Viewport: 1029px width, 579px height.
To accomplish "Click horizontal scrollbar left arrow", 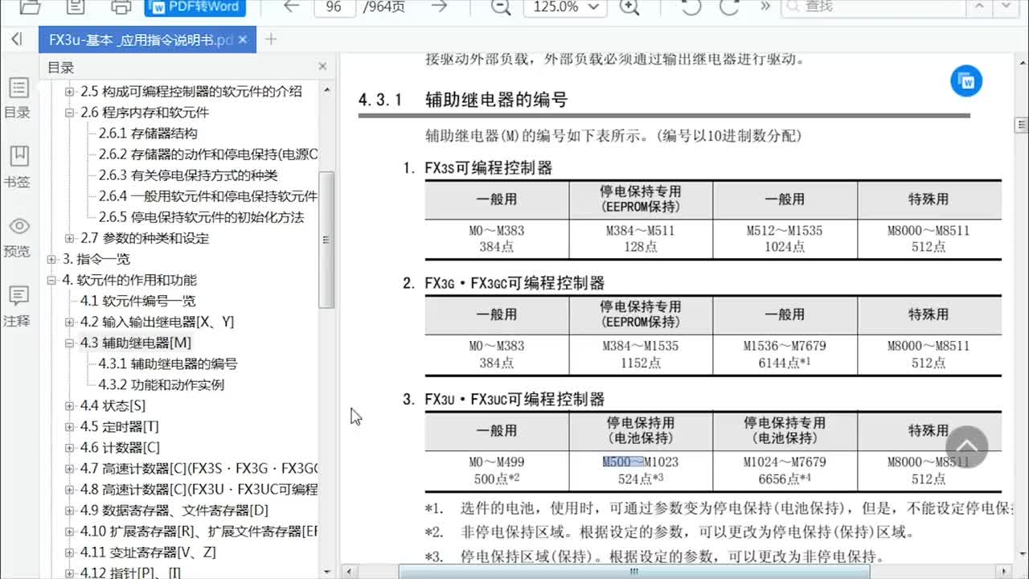I will 351,572.
